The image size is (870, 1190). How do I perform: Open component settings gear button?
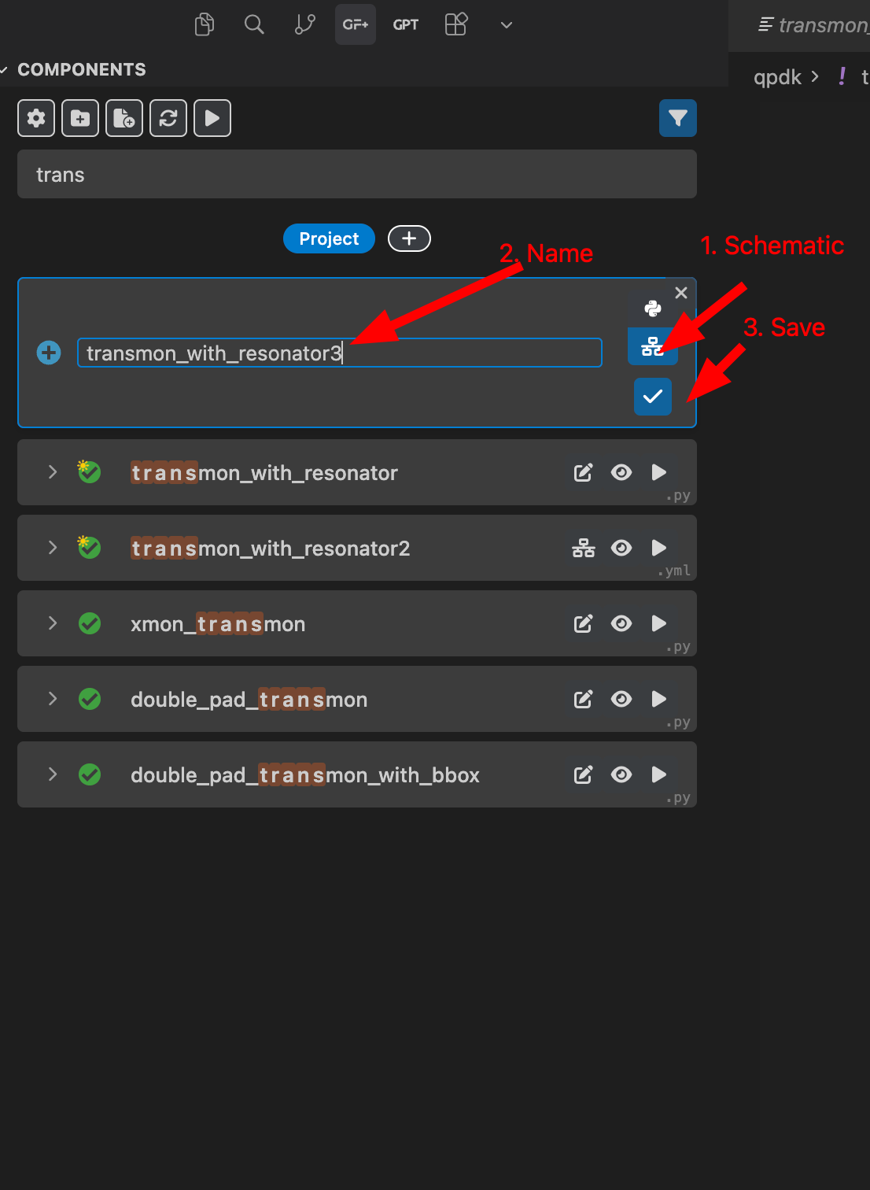tap(36, 118)
